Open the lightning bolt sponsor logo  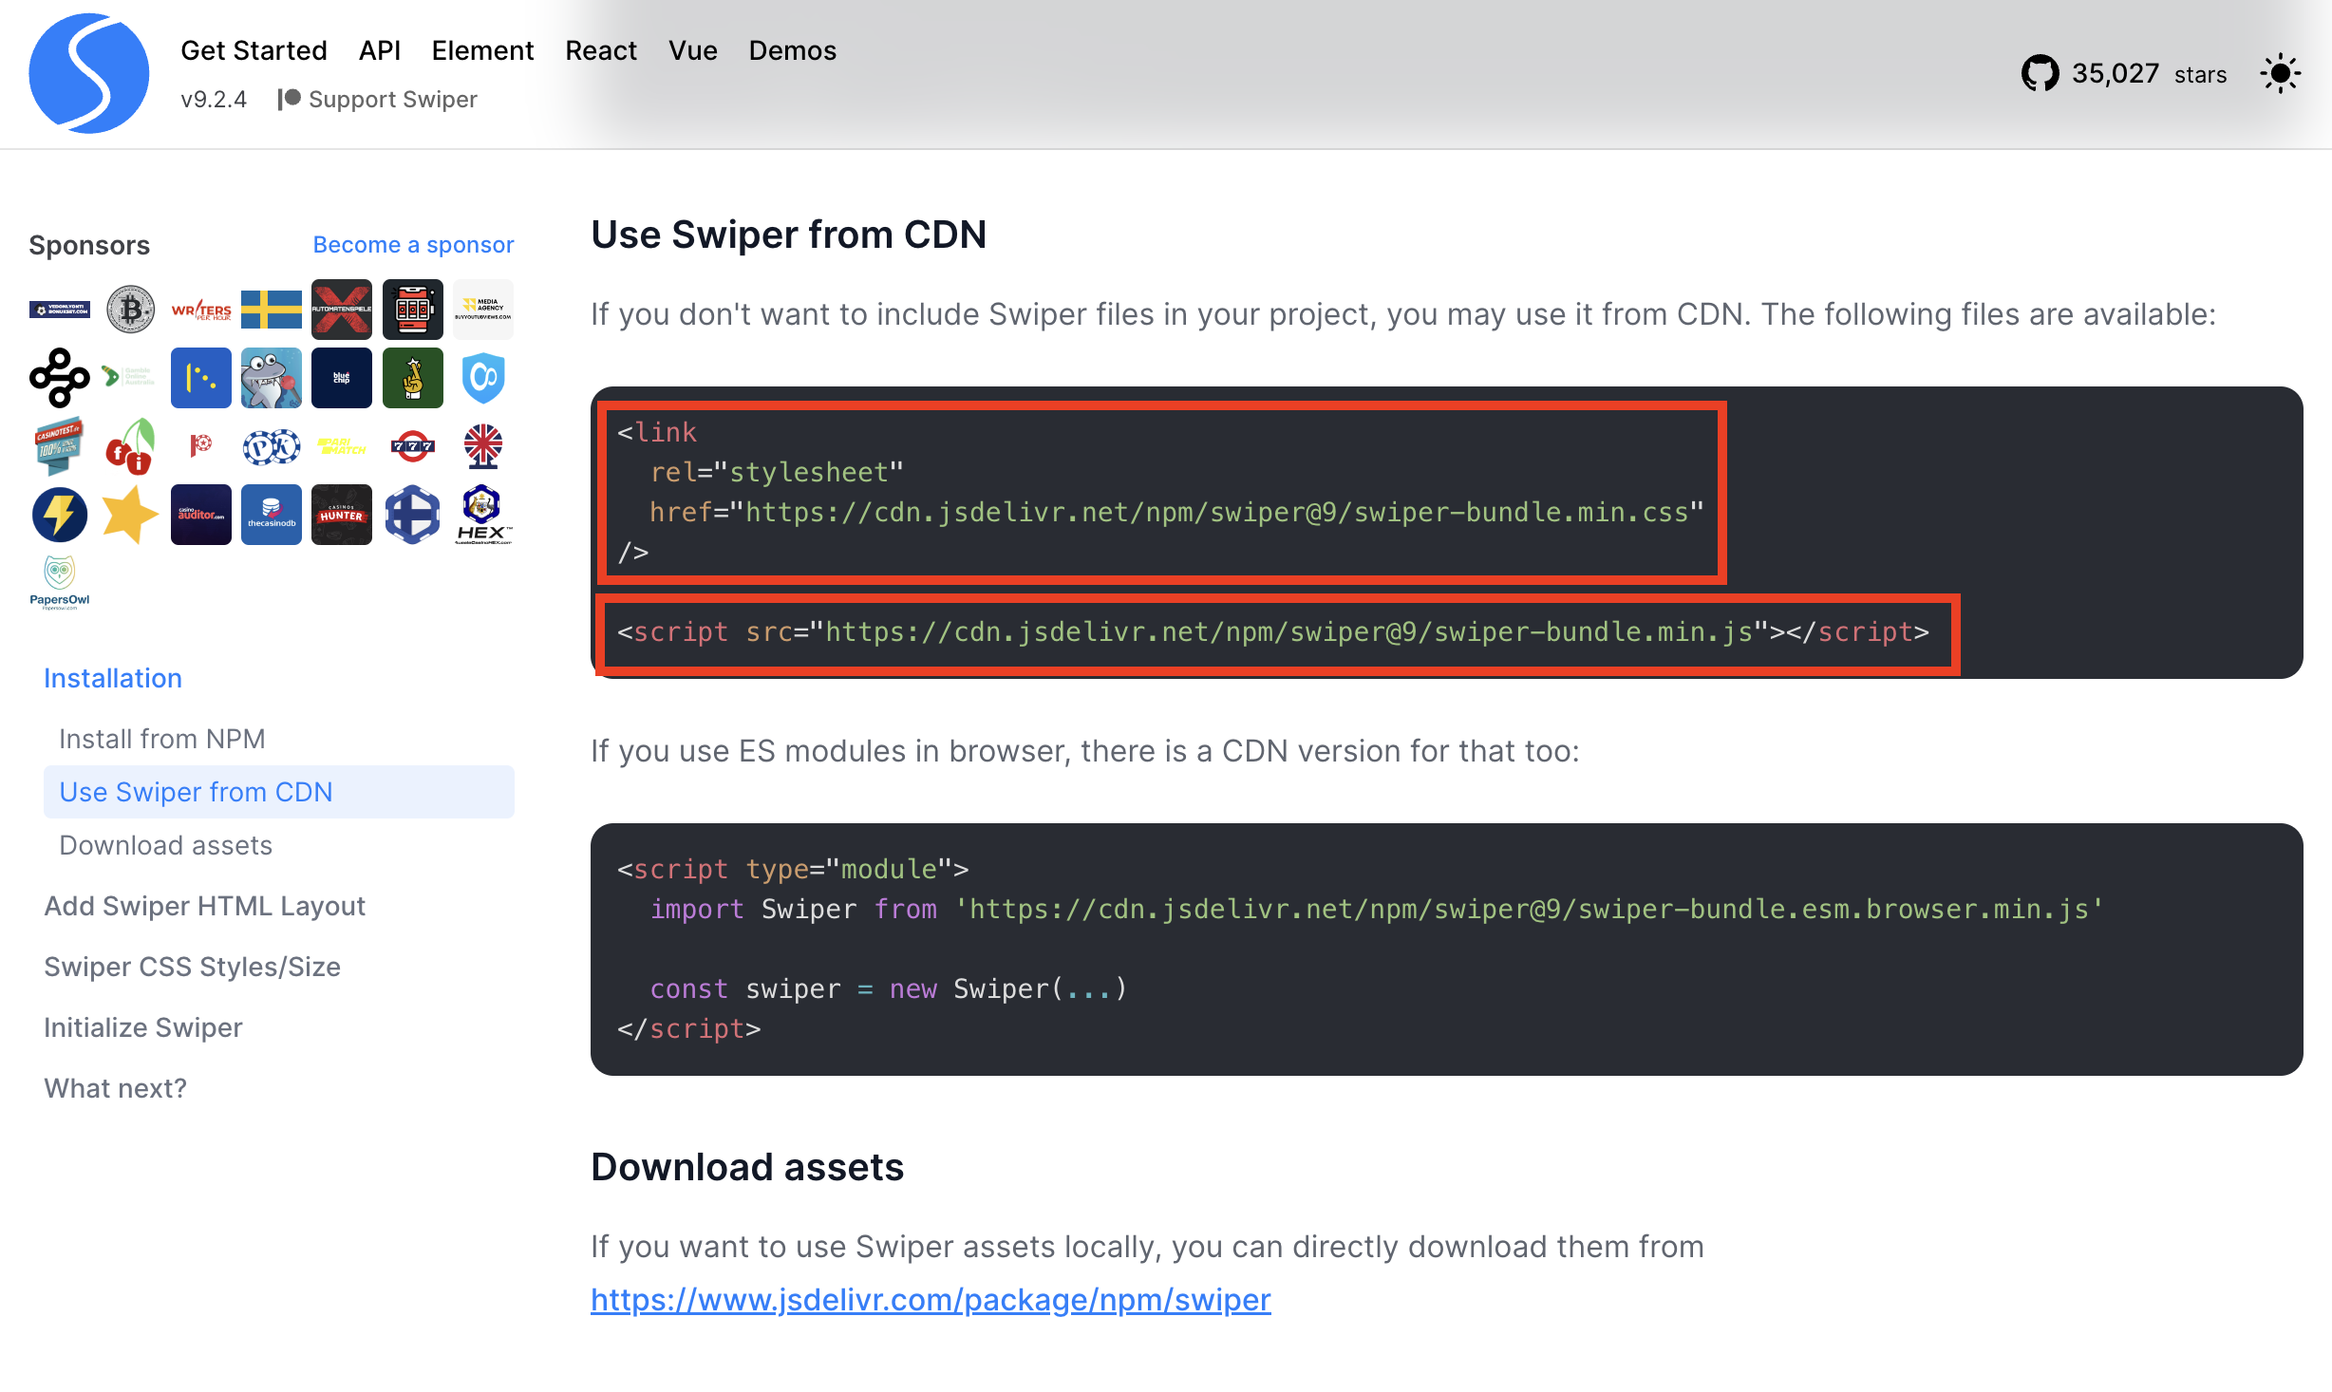(x=60, y=515)
